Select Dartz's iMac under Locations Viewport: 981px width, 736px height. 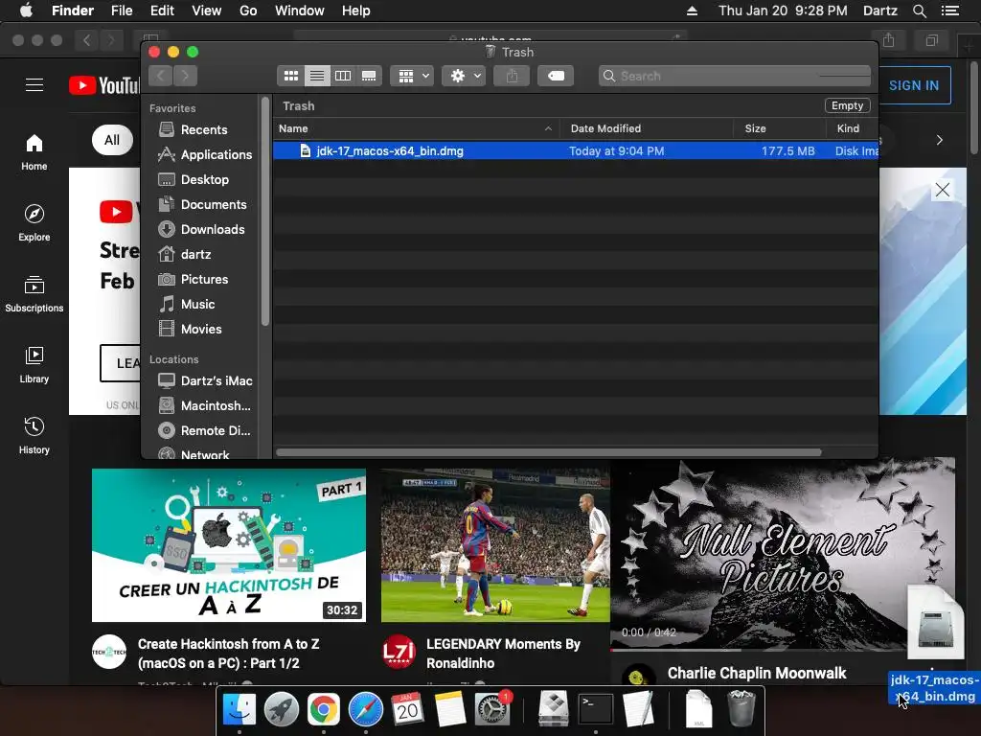point(205,380)
